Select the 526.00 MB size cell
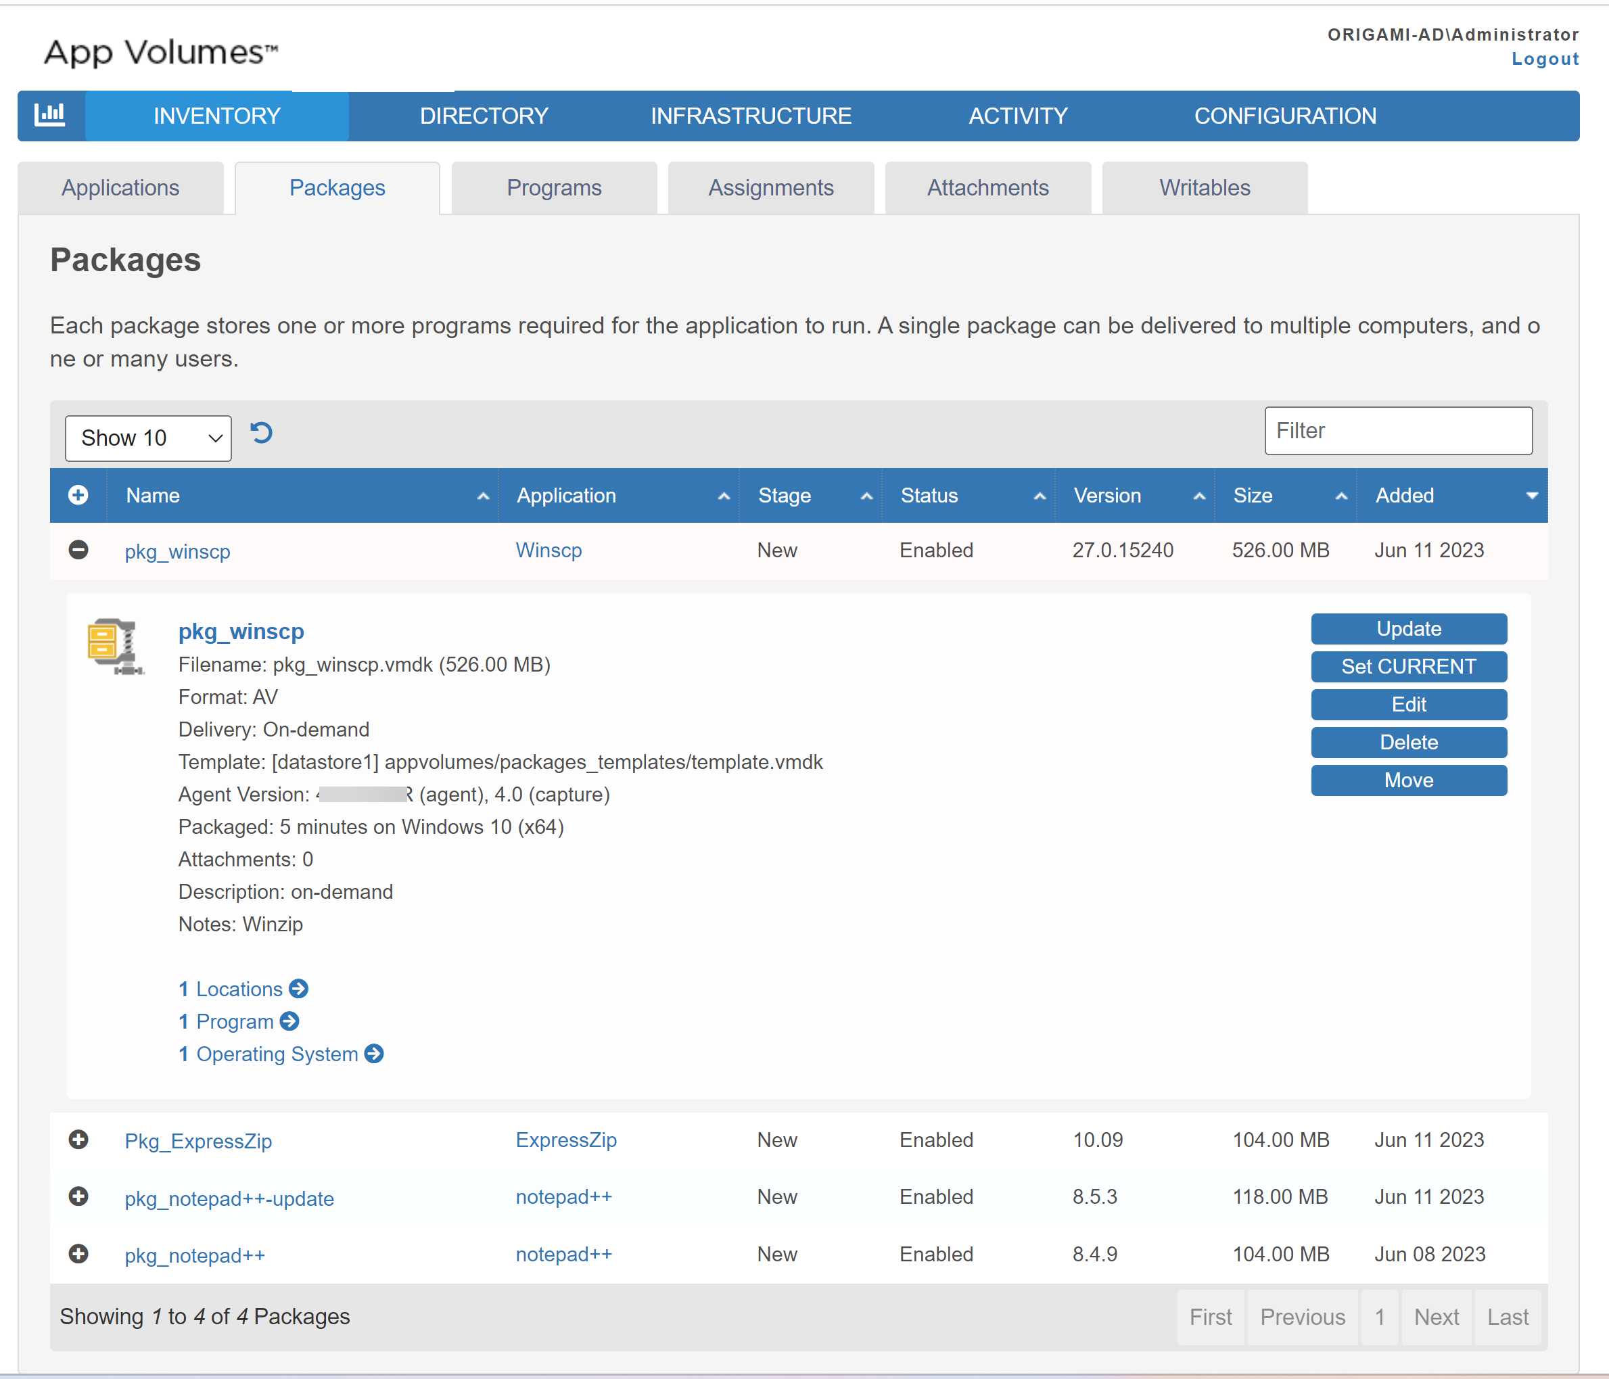 (1280, 551)
